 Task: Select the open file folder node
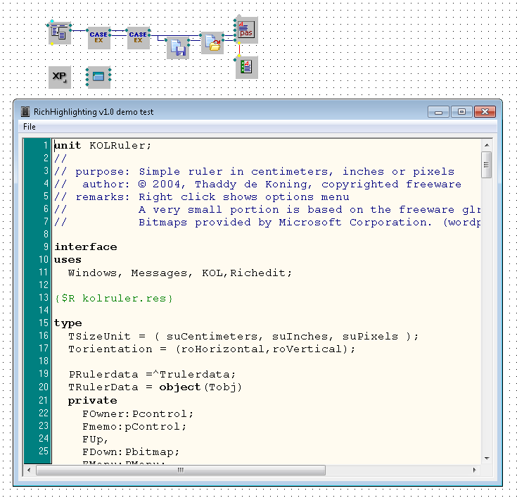tap(212, 43)
